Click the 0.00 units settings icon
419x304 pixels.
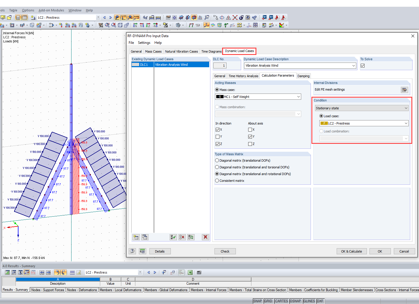[x=142, y=251]
